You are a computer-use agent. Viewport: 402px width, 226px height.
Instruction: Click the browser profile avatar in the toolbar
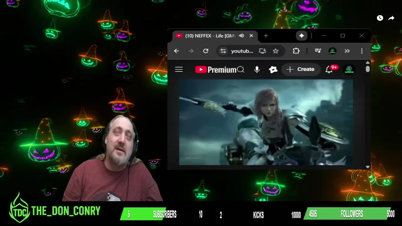point(333,51)
